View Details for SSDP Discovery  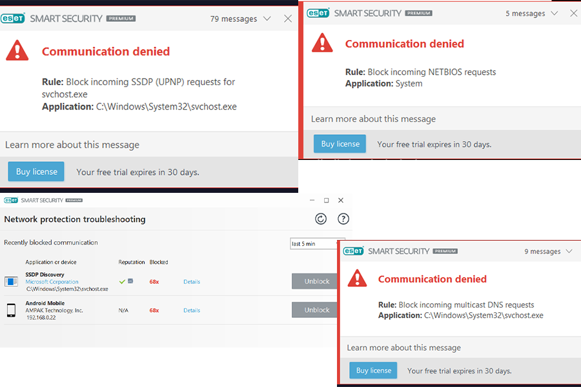[x=192, y=282]
